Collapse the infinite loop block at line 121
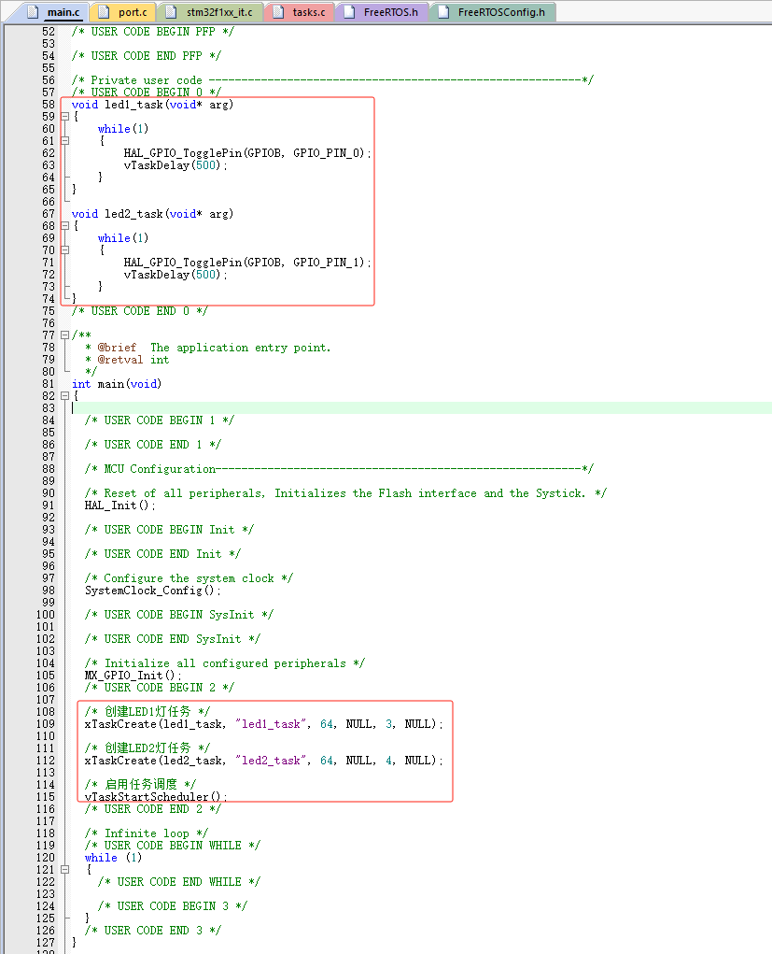This screenshot has width=772, height=954. point(65,869)
